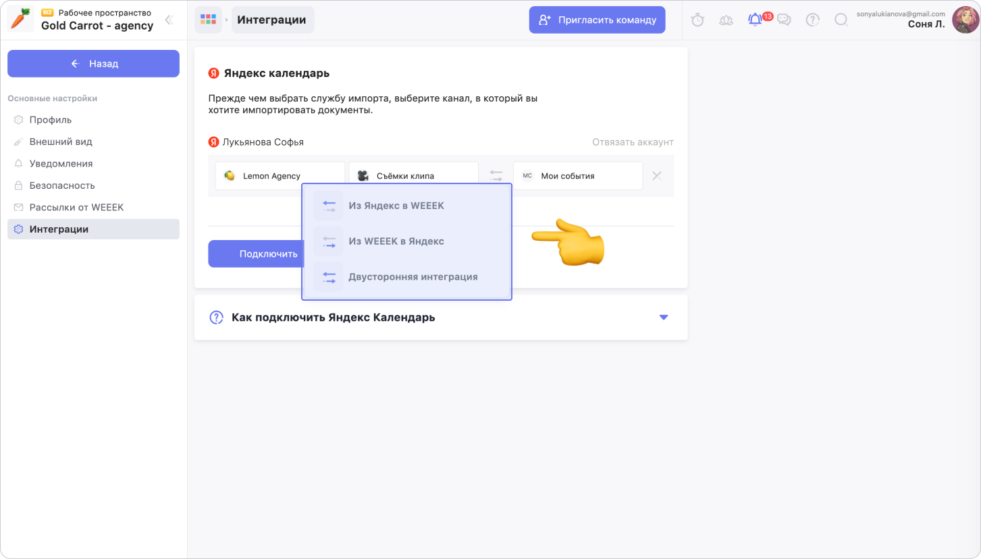Viewport: 981px width, 559px height.
Task: Choose Двусторонняя интеграция option
Action: point(406,276)
